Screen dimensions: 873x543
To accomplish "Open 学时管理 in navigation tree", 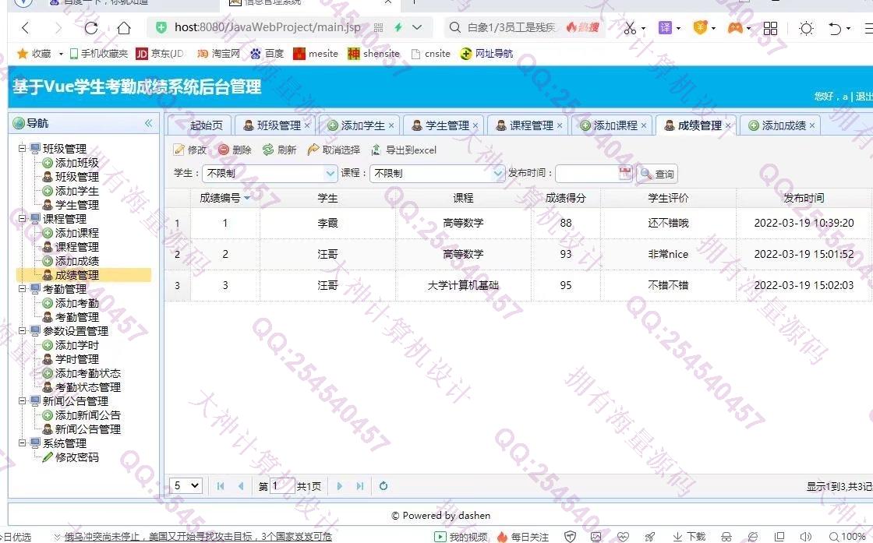I will (x=77, y=359).
